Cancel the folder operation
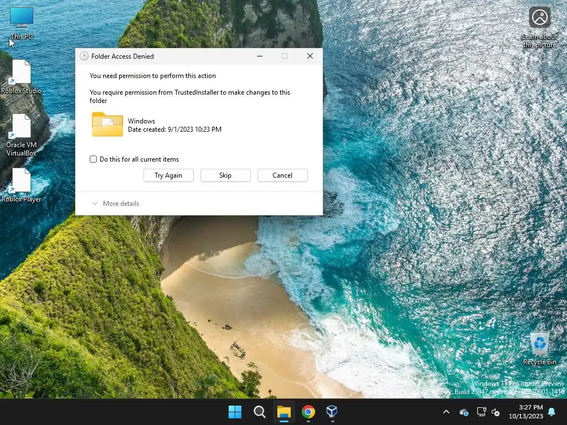The width and height of the screenshot is (567, 425). (x=282, y=175)
